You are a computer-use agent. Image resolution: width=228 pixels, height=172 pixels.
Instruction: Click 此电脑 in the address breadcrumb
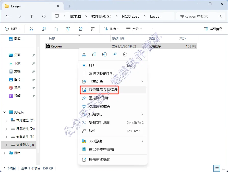76,16
